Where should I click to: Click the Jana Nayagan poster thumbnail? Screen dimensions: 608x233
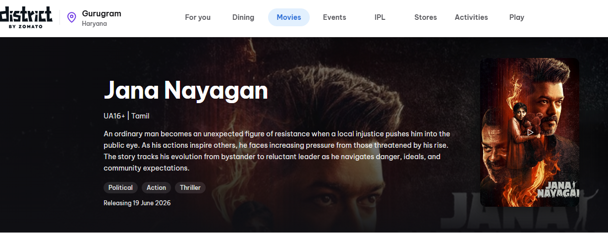pyautogui.click(x=530, y=132)
